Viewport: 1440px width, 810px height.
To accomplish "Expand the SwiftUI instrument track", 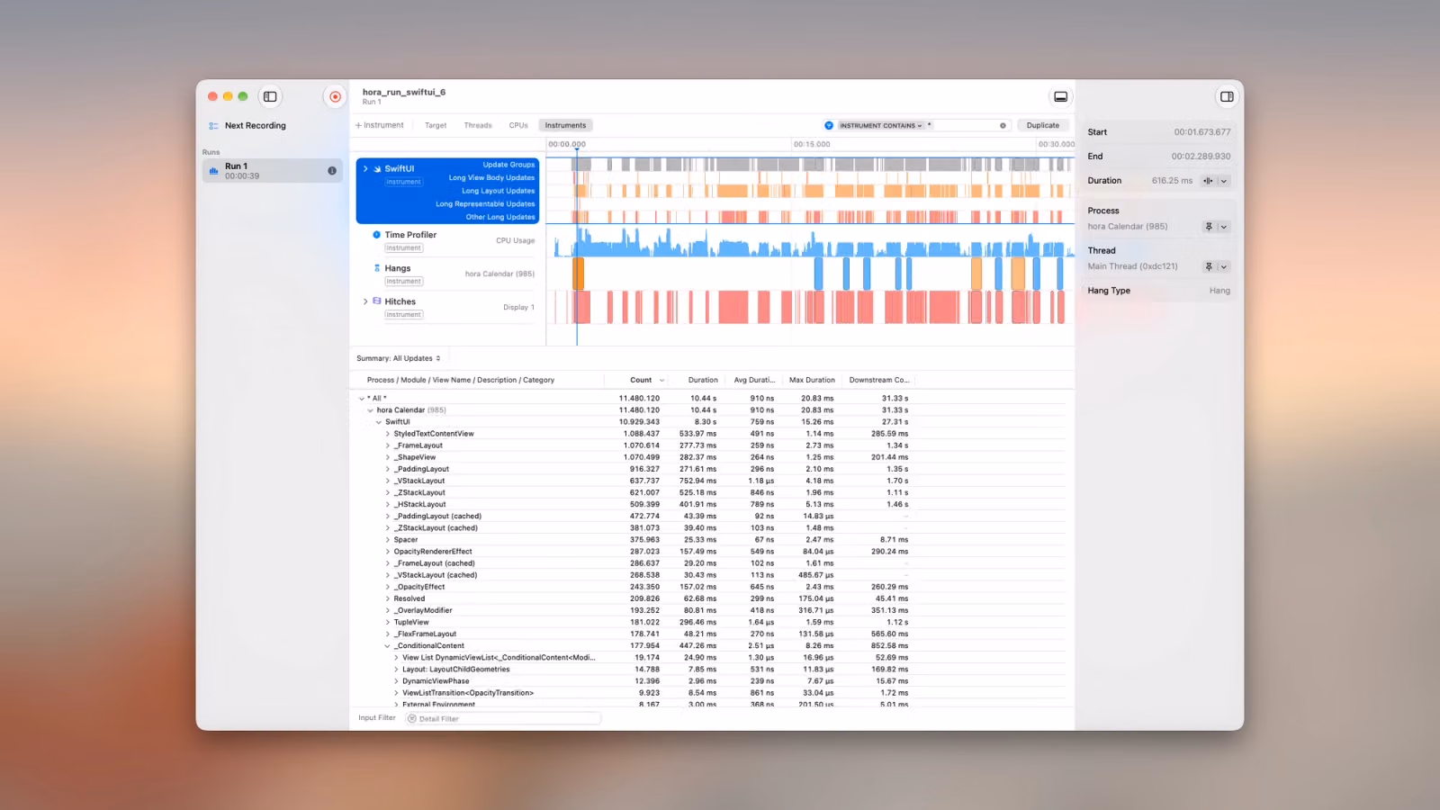I will [x=365, y=168].
